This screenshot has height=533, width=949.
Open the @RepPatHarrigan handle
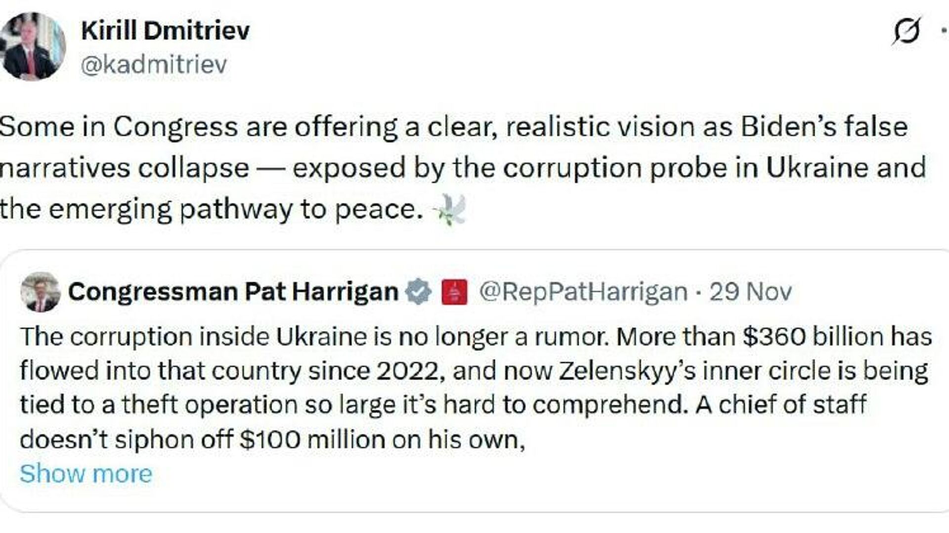(583, 292)
